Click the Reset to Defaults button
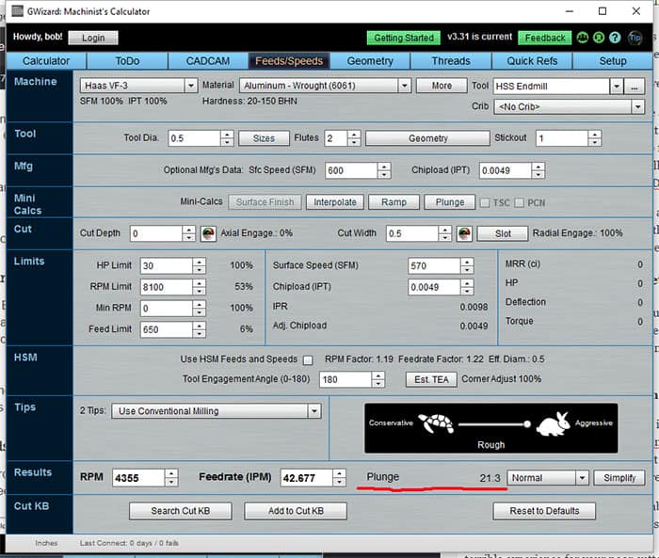Image resolution: width=659 pixels, height=558 pixels. (x=544, y=511)
